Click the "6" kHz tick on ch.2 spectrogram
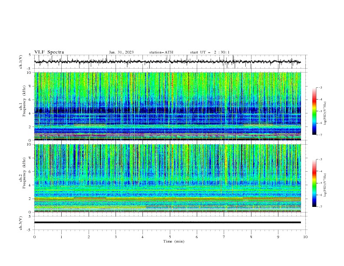This screenshot has height=266, width=344. point(30,172)
